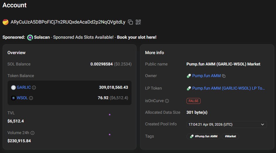The image size is (276, 153).
Task: Show the address QR code
Action: coord(138,22)
